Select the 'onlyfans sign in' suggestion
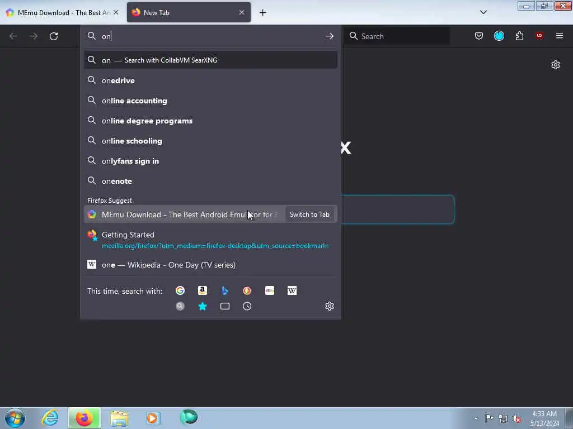 coord(211,160)
